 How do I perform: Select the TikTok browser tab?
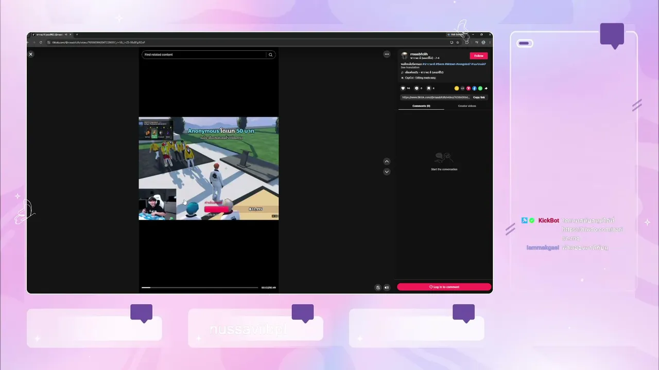[x=50, y=34]
